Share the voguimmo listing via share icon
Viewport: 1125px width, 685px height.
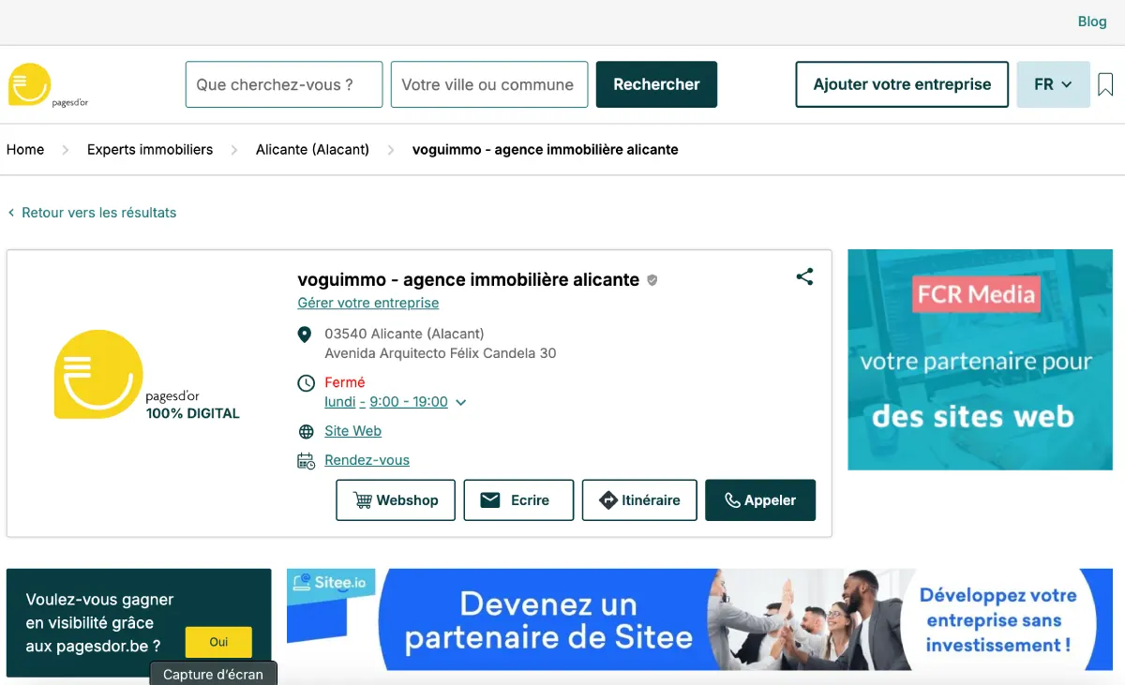tap(804, 276)
